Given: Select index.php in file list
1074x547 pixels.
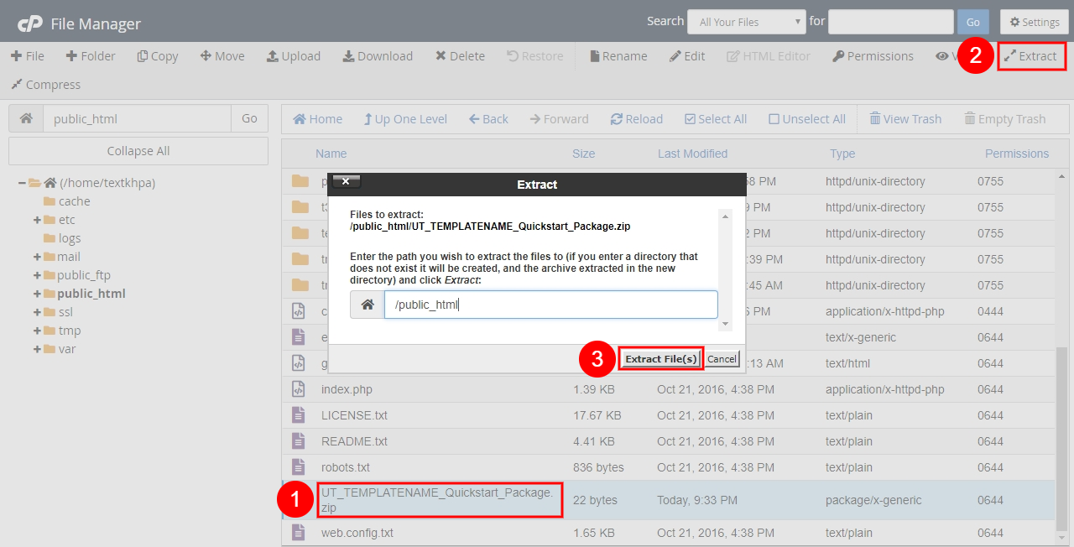Looking at the screenshot, I should [x=347, y=389].
